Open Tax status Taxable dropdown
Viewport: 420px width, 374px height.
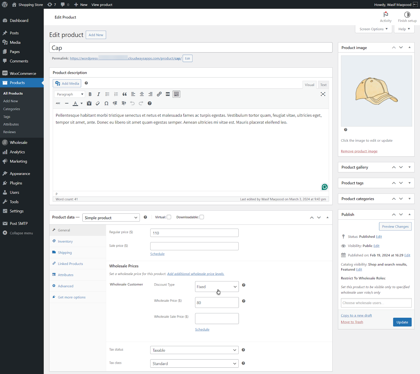tap(194, 350)
